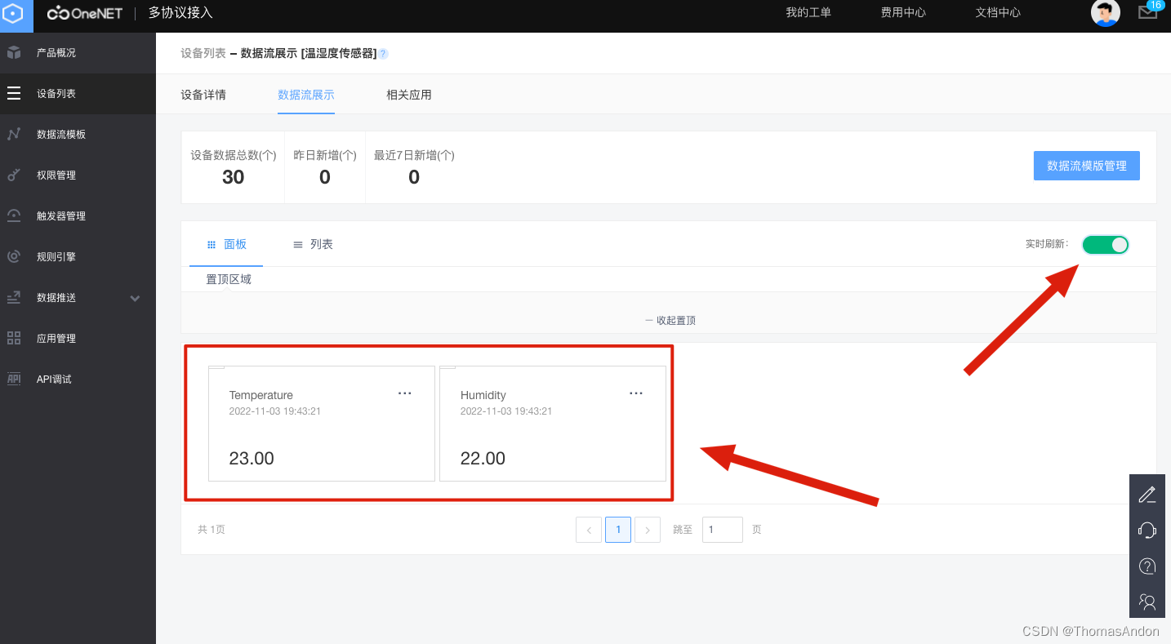Screen dimensions: 1171x644
Task: Open 应用管理 in the sidebar
Action: pyautogui.click(x=78, y=338)
